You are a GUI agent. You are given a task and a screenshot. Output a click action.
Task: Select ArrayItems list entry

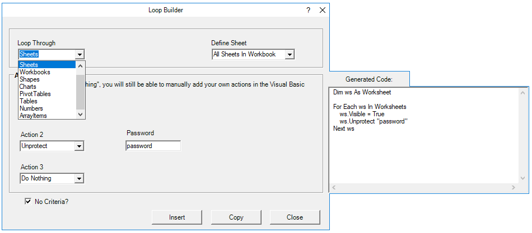pos(33,116)
